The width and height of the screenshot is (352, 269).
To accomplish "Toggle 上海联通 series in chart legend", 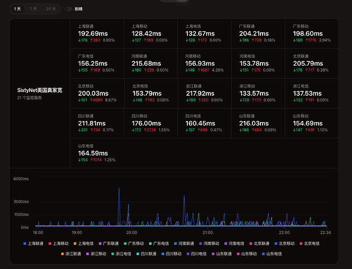I will pos(33,244).
